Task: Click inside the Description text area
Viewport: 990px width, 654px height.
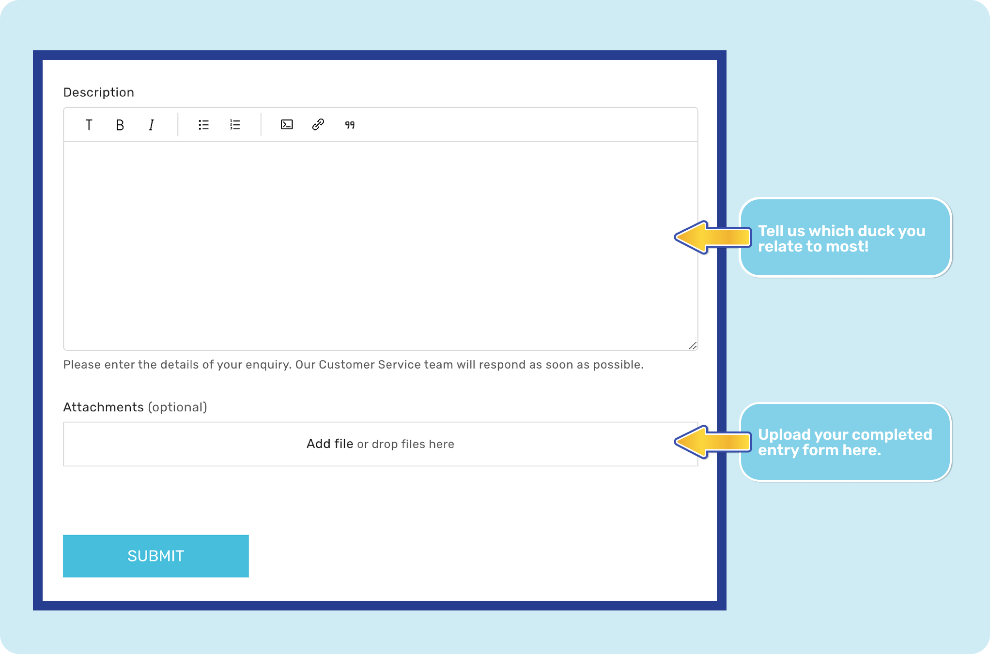Action: [380, 246]
